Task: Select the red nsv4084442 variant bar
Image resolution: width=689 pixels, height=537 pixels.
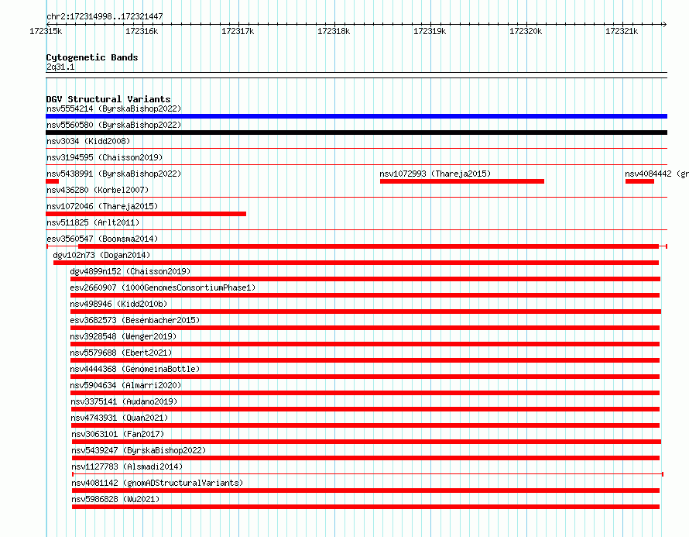Action: tap(639, 181)
